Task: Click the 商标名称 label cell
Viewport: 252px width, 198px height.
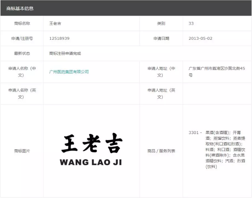Action: [22, 23]
